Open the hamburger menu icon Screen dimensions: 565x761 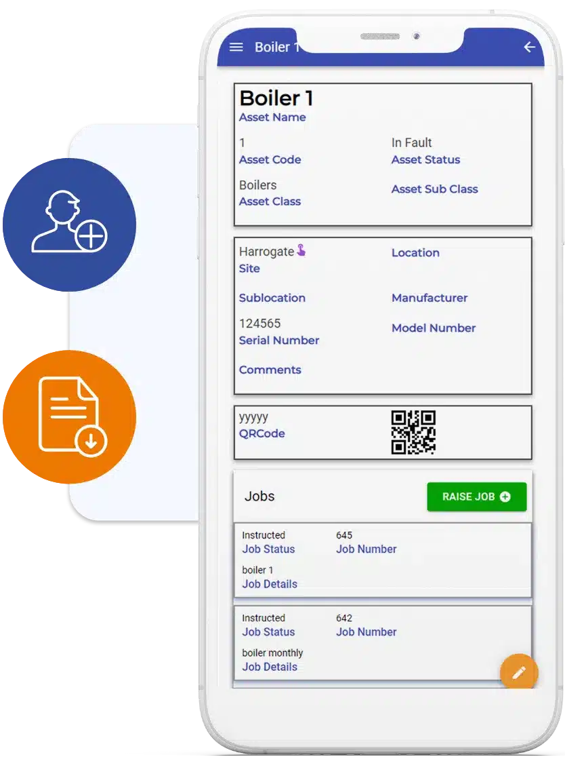click(x=236, y=47)
